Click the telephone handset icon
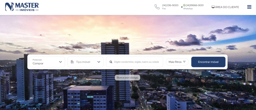 click(x=157, y=7)
